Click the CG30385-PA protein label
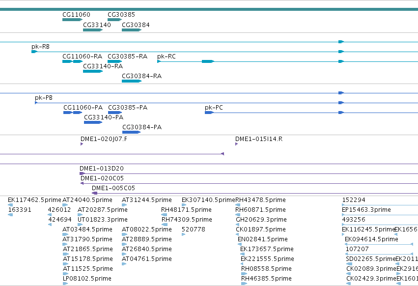This screenshot has height=286, width=418. (128, 108)
